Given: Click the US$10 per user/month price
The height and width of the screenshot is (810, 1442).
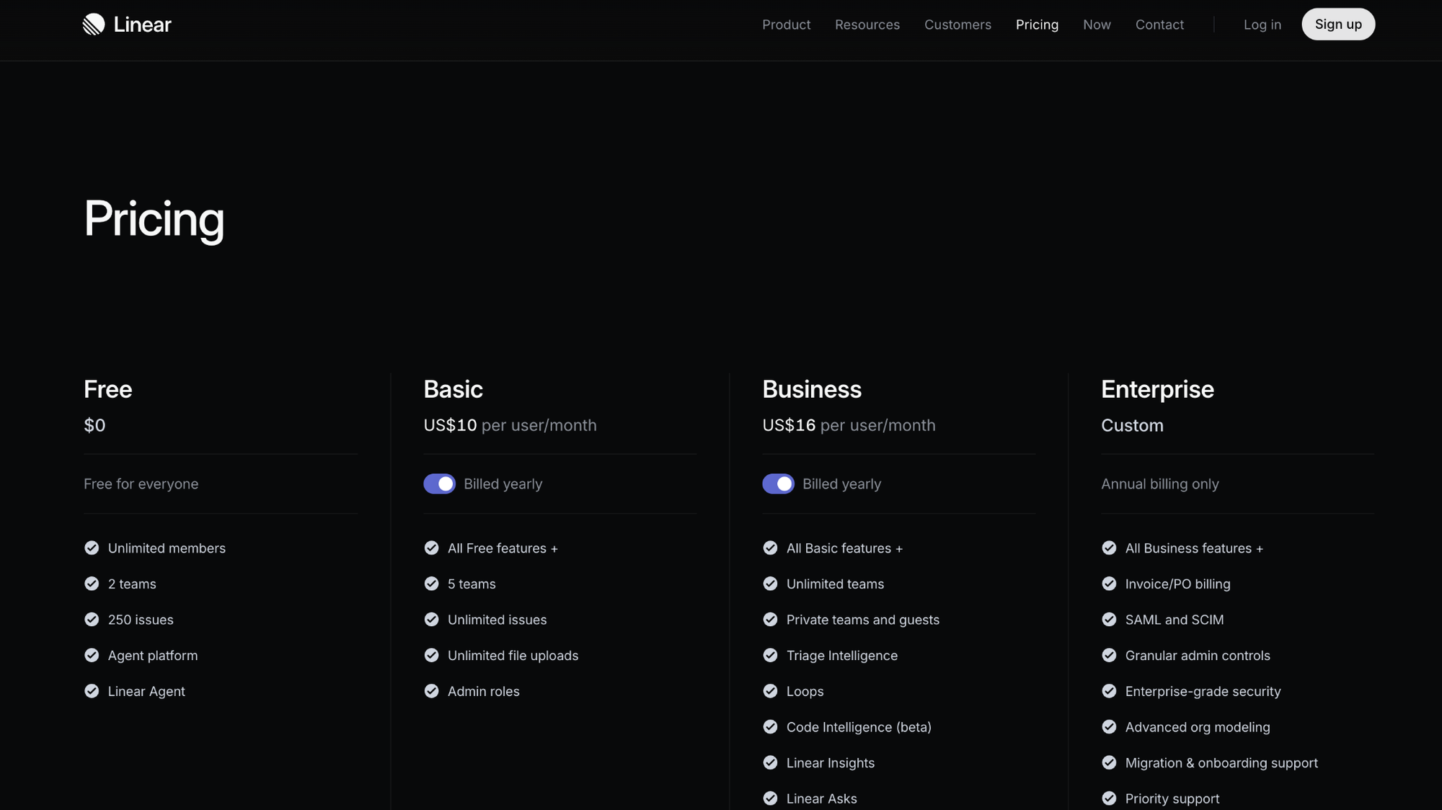Looking at the screenshot, I should 510,425.
